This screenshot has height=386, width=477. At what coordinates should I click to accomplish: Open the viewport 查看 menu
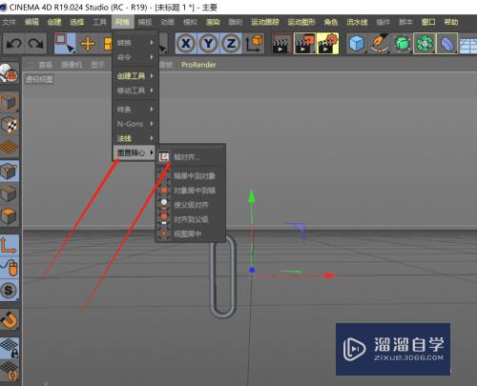tap(46, 65)
